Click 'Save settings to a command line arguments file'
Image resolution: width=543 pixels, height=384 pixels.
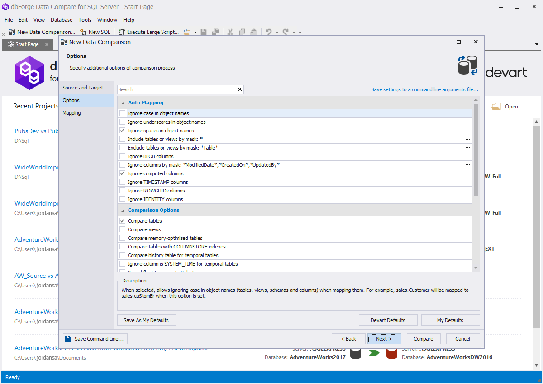(424, 89)
